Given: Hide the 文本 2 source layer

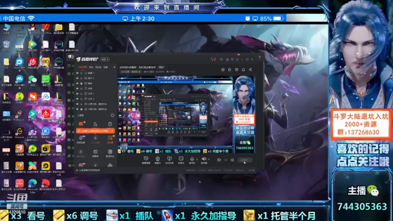Looking at the screenshot, I should [77, 99].
